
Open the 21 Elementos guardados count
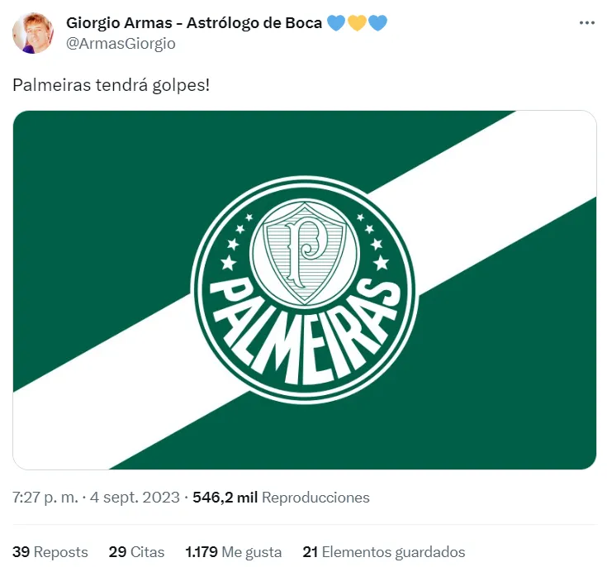pos(384,552)
